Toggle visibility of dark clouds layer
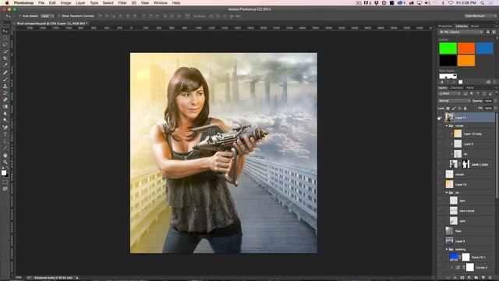The height and width of the screenshot is (281, 499). click(441, 211)
